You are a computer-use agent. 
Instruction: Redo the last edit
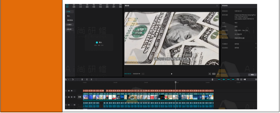(77, 80)
